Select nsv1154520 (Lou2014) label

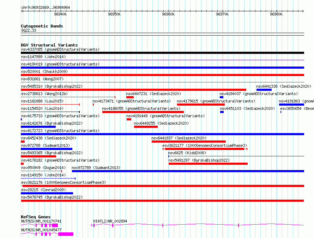pos(42,108)
